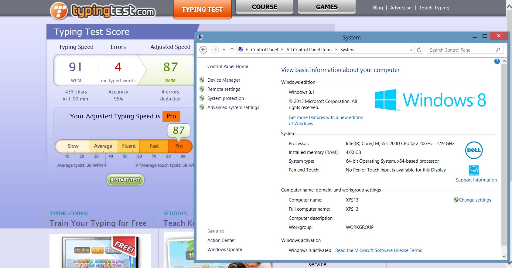This screenshot has height=268, width=512.
Task: Click the typingtest.com logo icon
Action: (59, 11)
